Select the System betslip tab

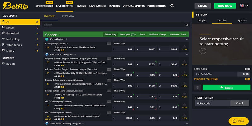click(242, 20)
